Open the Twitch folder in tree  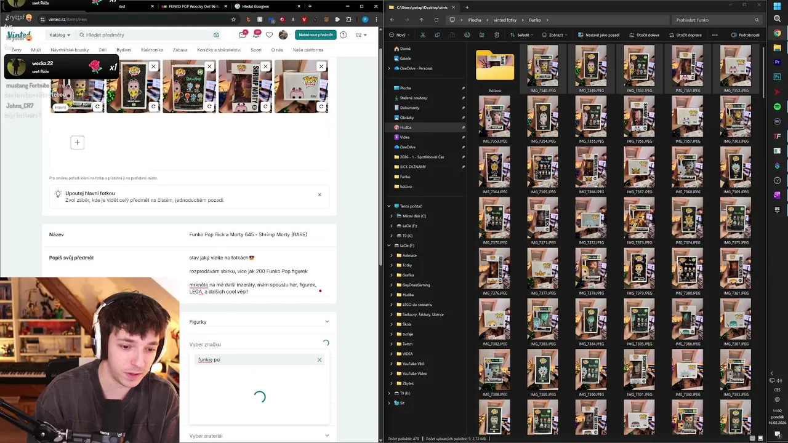point(407,344)
